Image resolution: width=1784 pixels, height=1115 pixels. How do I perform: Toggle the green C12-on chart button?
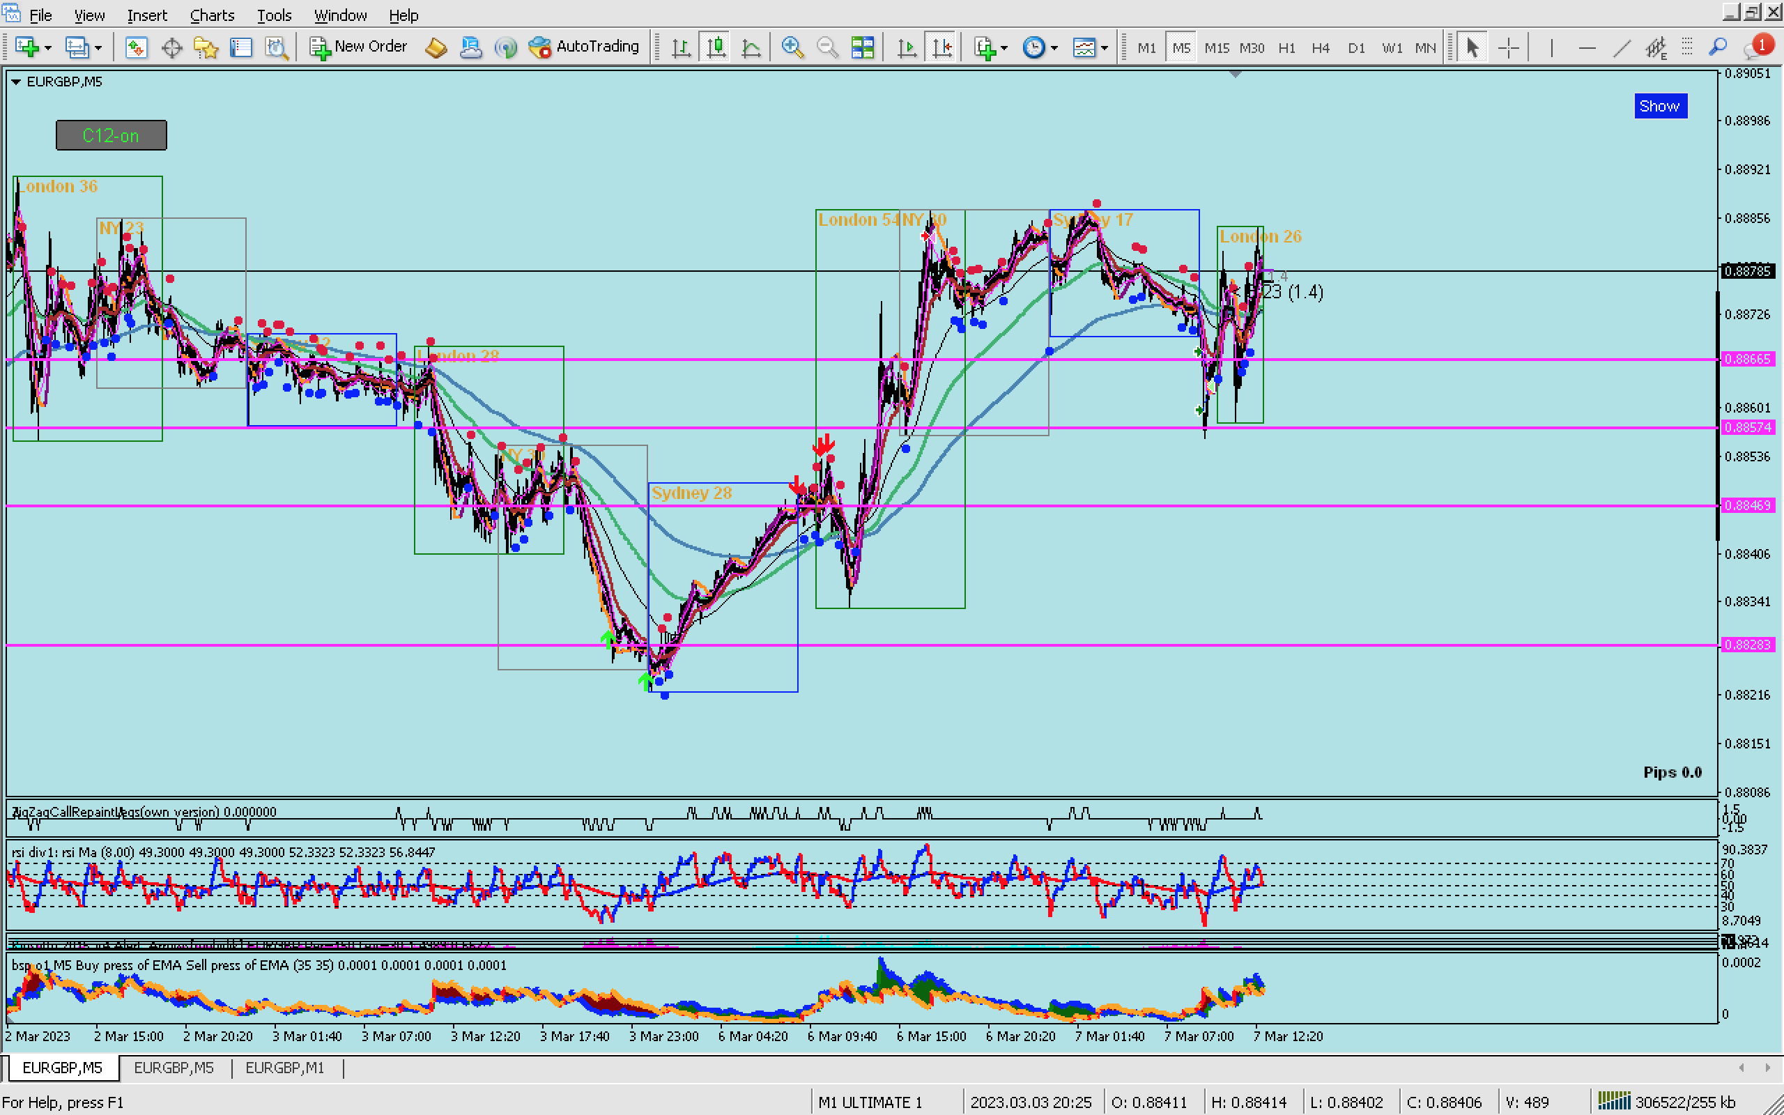pyautogui.click(x=111, y=136)
